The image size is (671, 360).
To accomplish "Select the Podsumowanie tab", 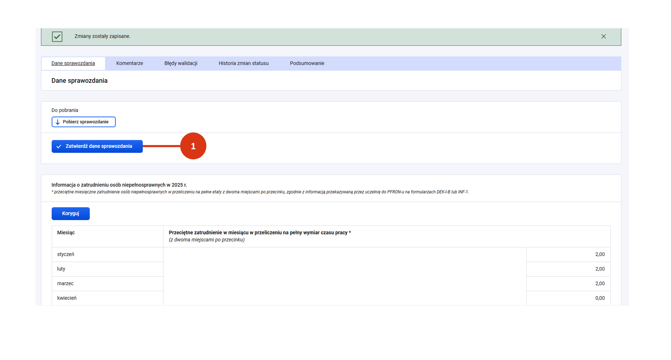I will pyautogui.click(x=307, y=63).
